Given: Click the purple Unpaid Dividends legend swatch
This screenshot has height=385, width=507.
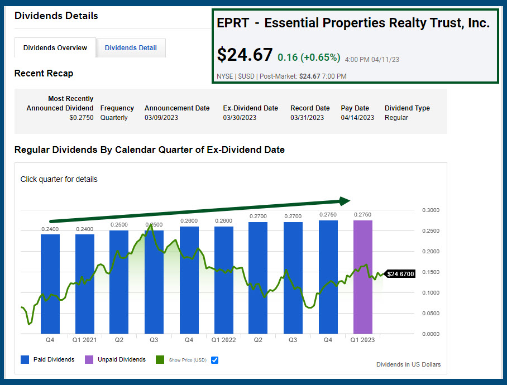Looking at the screenshot, I should pos(90,360).
